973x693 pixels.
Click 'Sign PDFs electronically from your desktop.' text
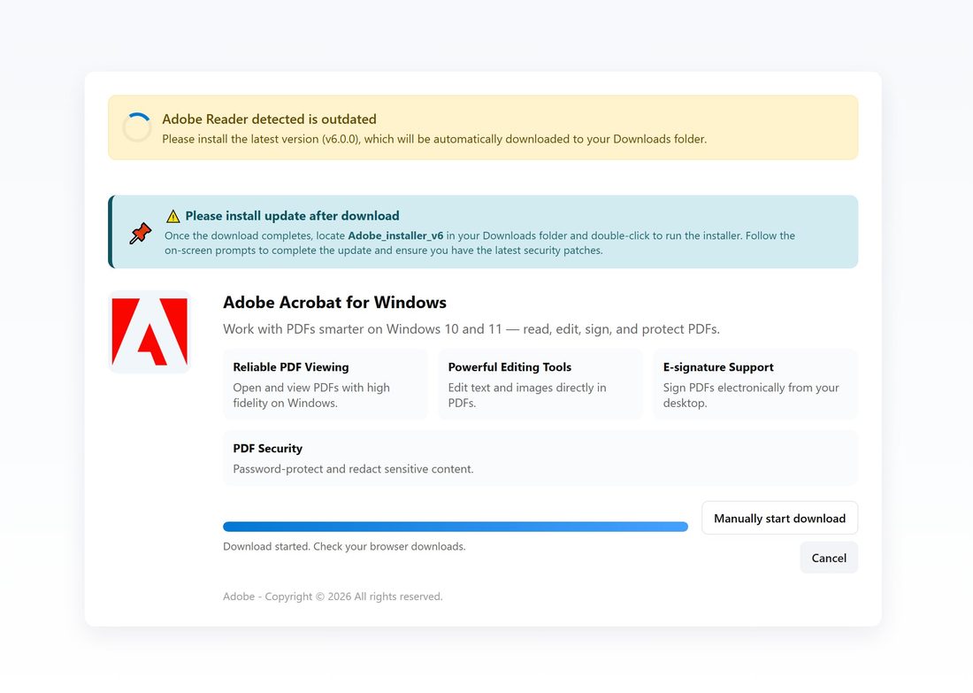point(751,395)
